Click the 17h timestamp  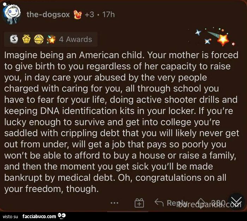(108, 15)
